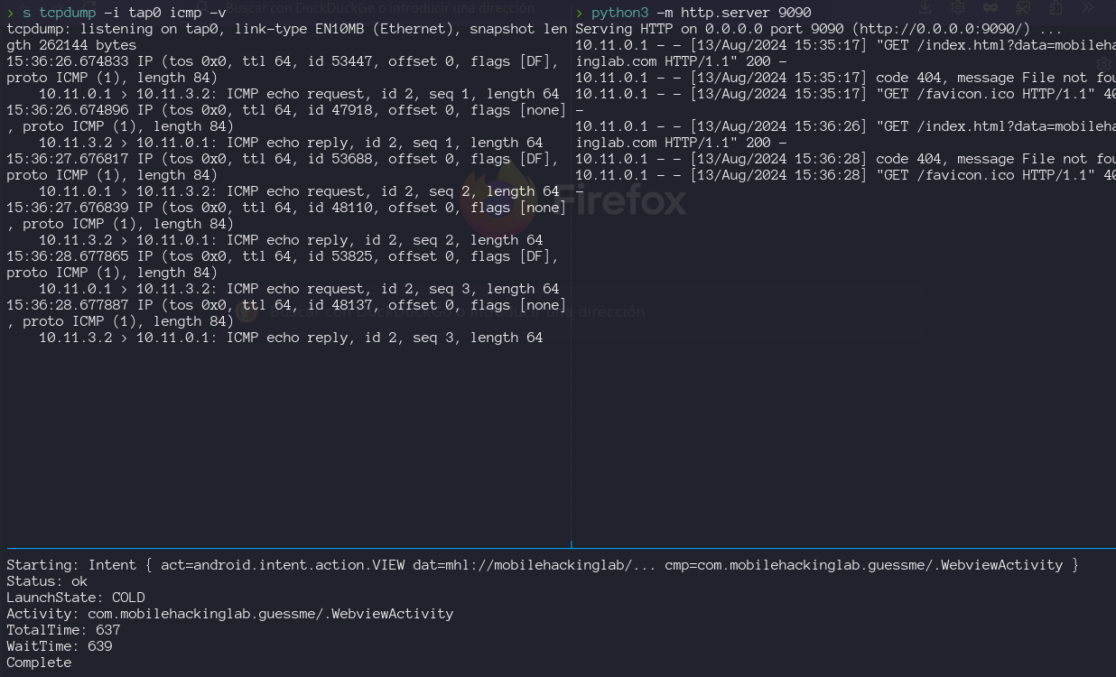This screenshot has width=1116, height=677.
Task: Click the faint Firefox downloads arrow icon
Action: tap(925, 7)
